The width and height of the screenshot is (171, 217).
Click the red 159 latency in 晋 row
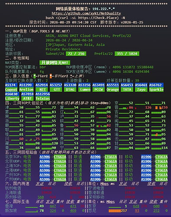click(164, 108)
